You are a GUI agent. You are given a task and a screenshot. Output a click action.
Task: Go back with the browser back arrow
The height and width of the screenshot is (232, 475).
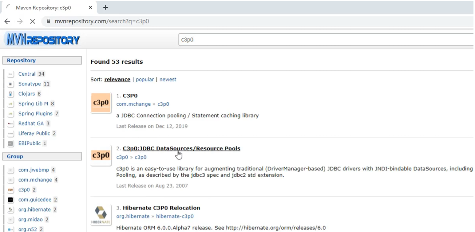pyautogui.click(x=7, y=22)
